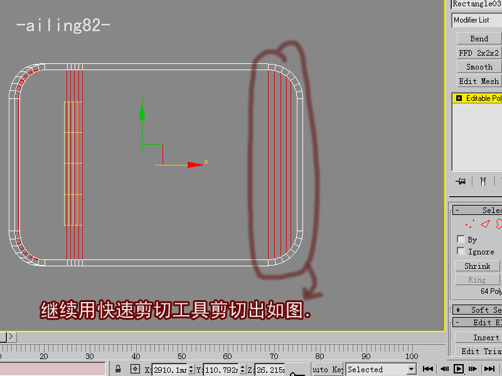Open the Modifier List dropdown
The image size is (502, 376).
click(x=477, y=20)
